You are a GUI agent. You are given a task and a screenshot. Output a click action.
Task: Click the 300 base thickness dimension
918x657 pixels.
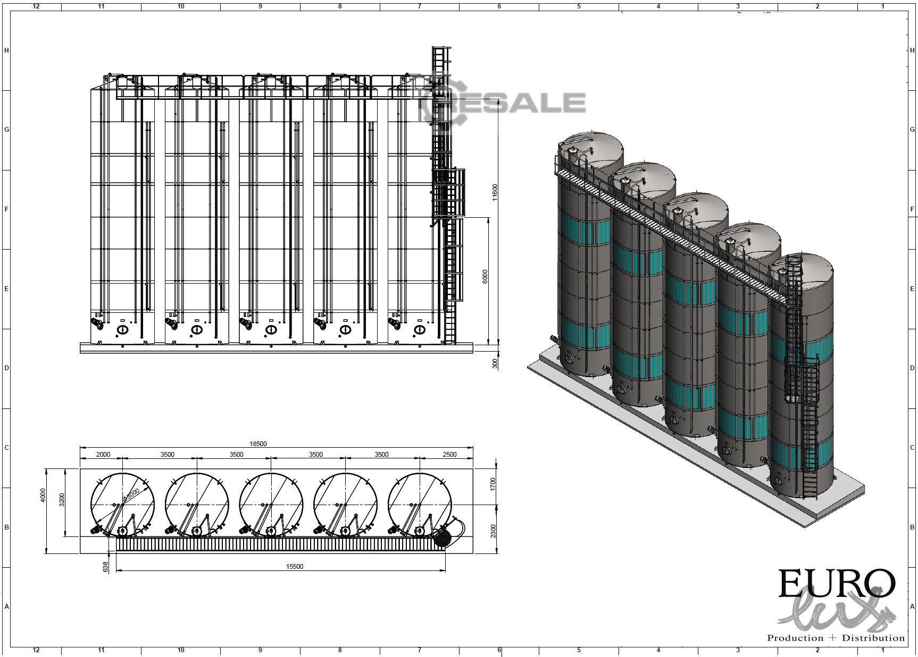[495, 363]
